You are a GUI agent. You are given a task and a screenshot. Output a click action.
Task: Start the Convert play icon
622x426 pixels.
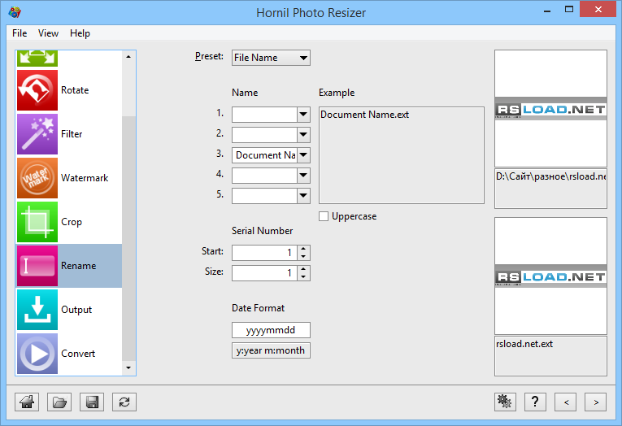[x=37, y=354]
